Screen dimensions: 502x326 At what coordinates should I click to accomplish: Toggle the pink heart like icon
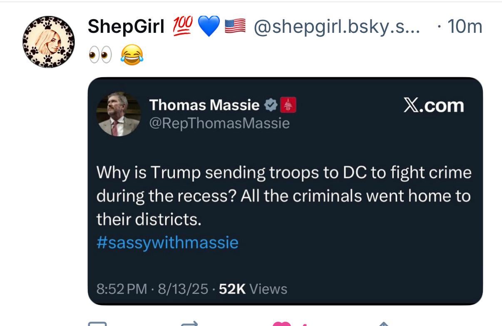(282, 324)
